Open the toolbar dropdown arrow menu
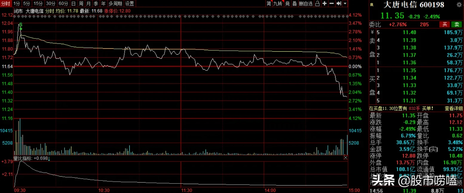Viewport: 464px width, 193px height. 345,4
